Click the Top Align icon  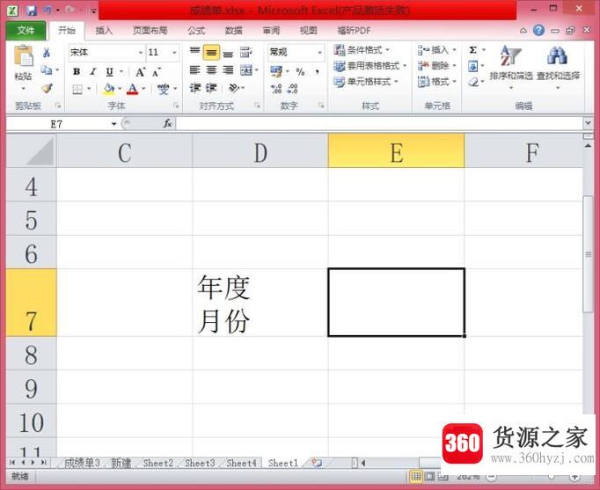coord(194,52)
